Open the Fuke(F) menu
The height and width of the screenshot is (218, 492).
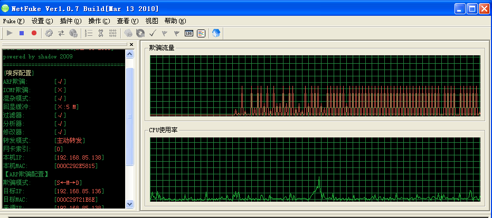click(14, 21)
